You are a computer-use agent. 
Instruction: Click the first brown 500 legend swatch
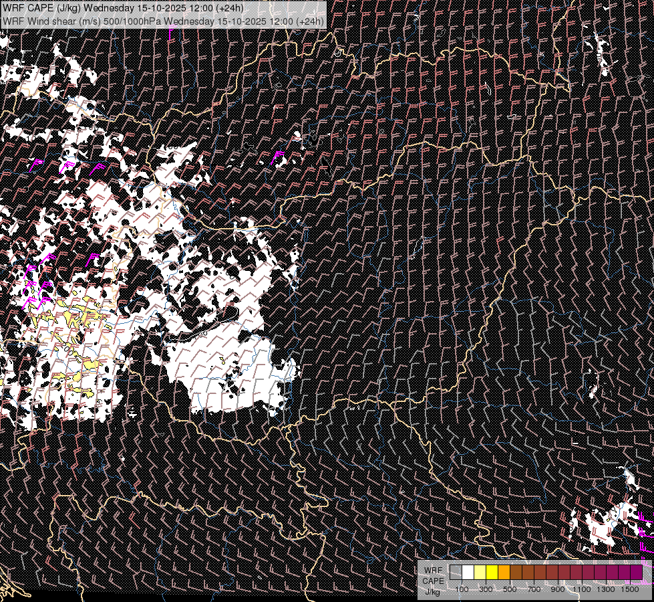(516, 573)
